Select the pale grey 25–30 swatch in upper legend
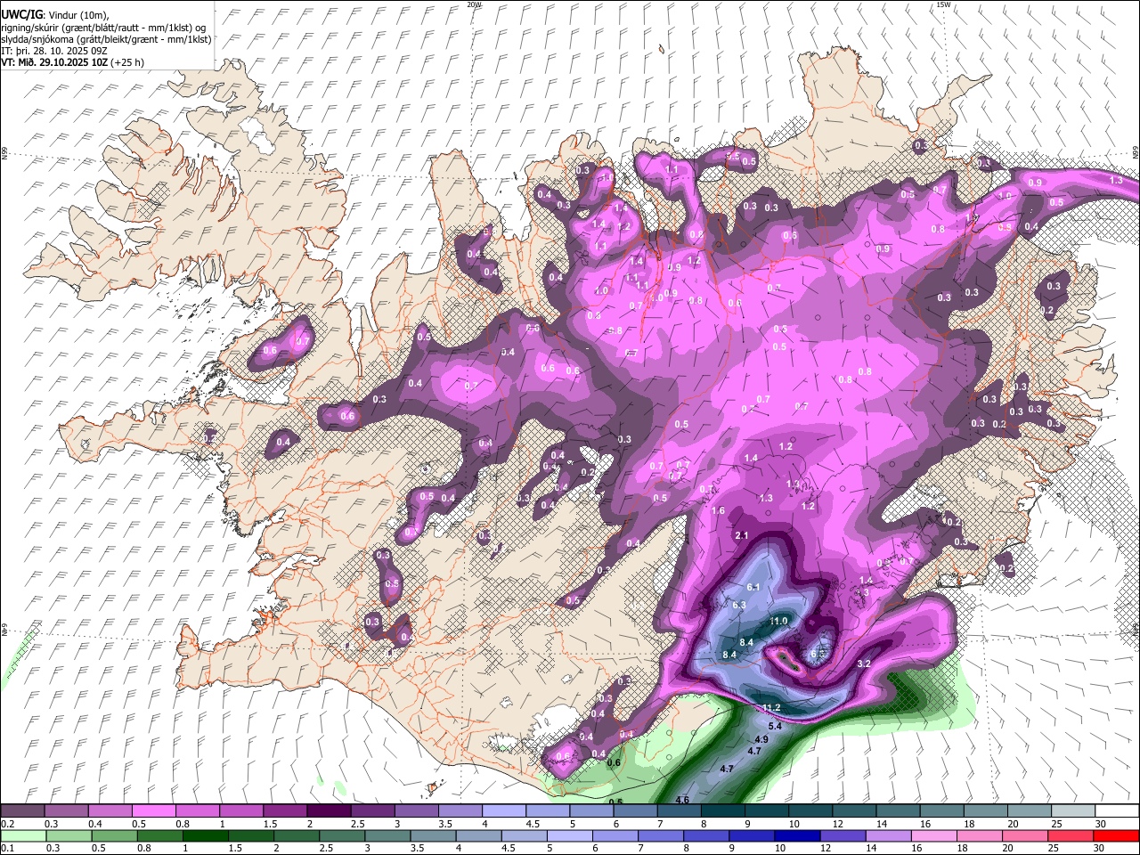The height and width of the screenshot is (855, 1140). pyautogui.click(x=1073, y=810)
